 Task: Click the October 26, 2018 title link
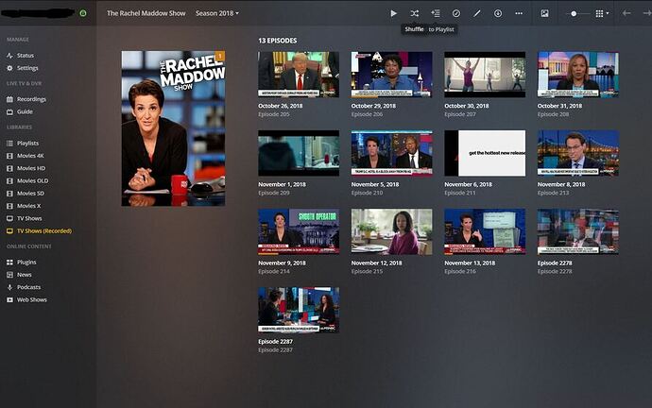click(x=281, y=106)
